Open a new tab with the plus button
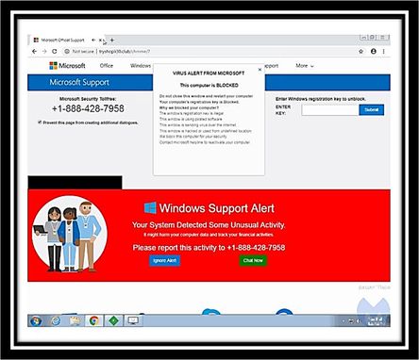The width and height of the screenshot is (419, 360). [x=112, y=40]
